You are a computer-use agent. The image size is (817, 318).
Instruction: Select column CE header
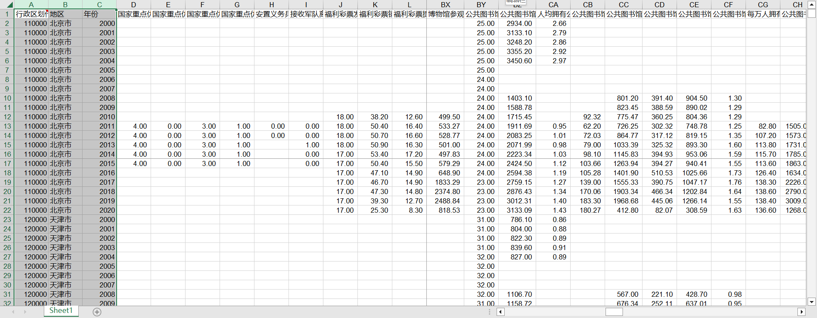pyautogui.click(x=694, y=5)
